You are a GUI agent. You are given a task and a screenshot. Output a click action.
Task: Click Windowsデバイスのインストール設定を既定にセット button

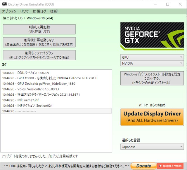click(152, 78)
